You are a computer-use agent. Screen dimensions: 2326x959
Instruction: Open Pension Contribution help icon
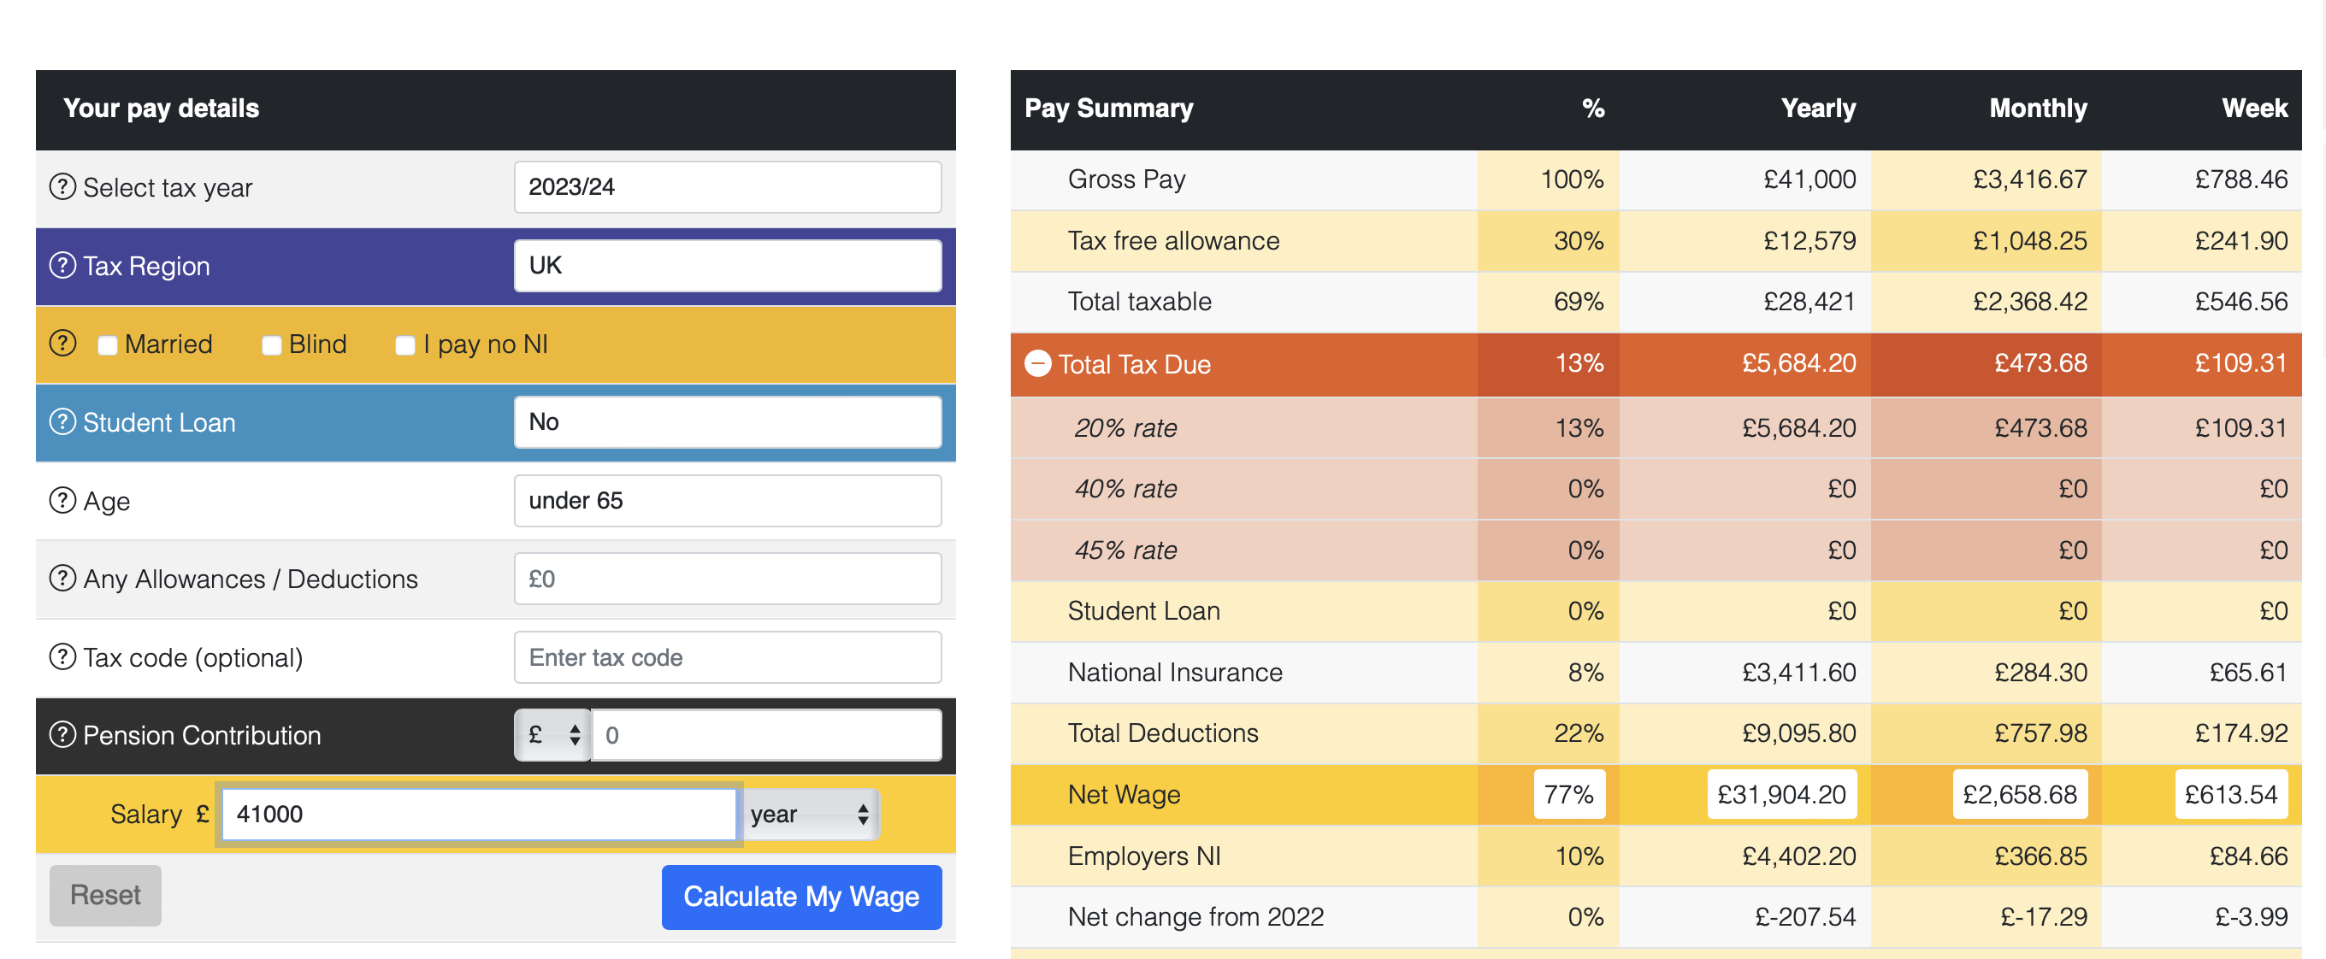click(x=62, y=734)
